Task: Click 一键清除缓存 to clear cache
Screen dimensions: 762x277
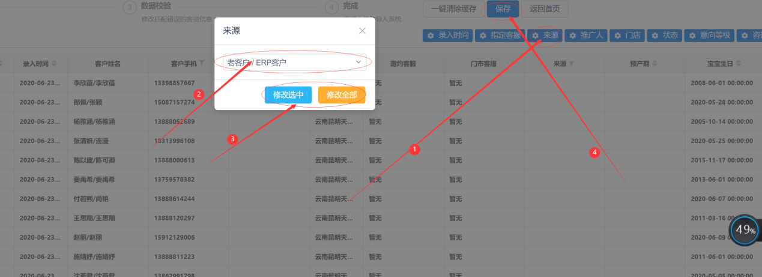Action: (x=453, y=9)
